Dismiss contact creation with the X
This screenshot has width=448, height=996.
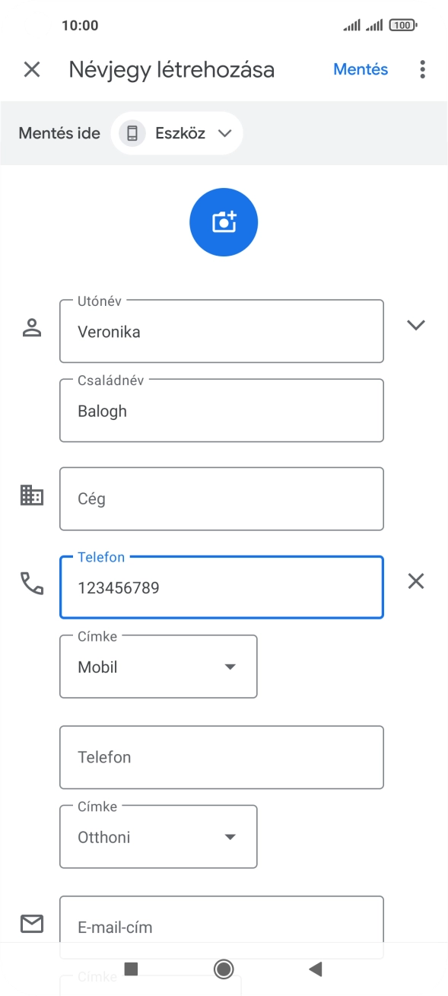point(32,69)
